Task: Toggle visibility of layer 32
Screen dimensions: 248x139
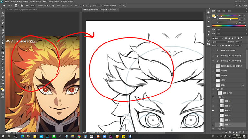Action: (213, 110)
